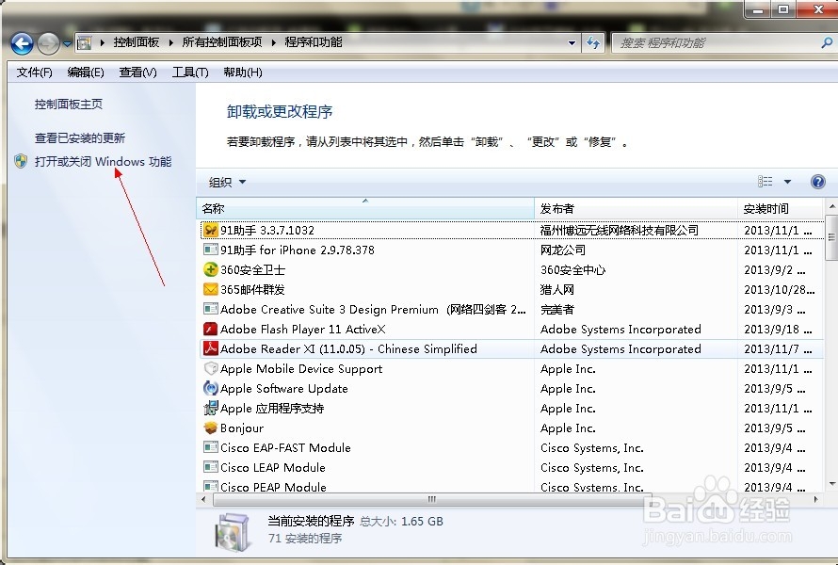Click the blue Help question mark icon
Image resolution: width=838 pixels, height=565 pixels.
(x=817, y=182)
